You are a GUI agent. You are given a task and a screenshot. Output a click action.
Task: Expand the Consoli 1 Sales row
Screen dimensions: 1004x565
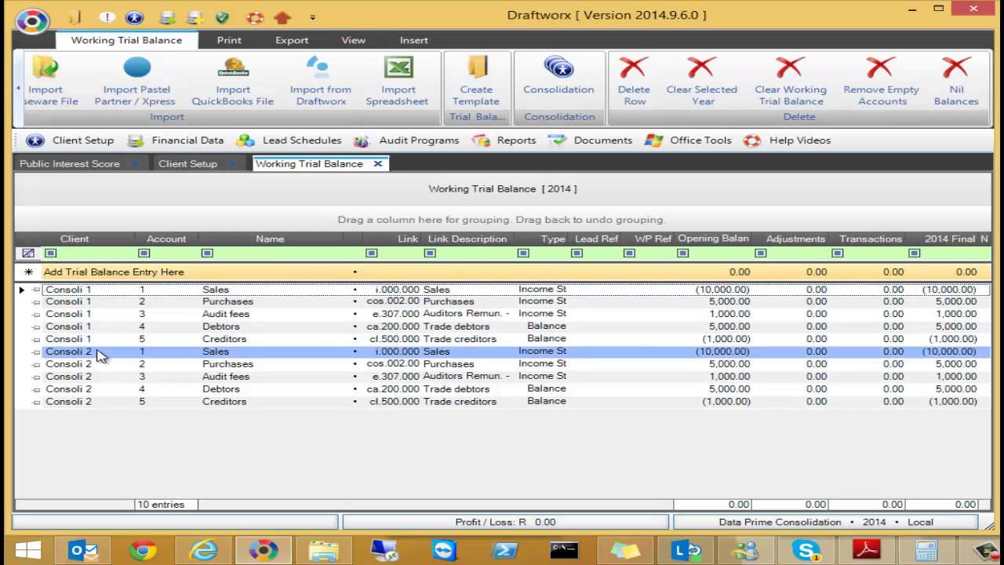(36, 290)
